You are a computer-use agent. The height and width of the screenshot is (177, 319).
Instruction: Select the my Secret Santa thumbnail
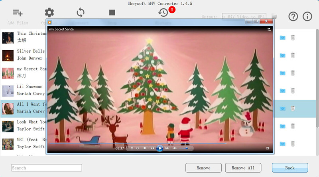pyautogui.click(x=8, y=73)
